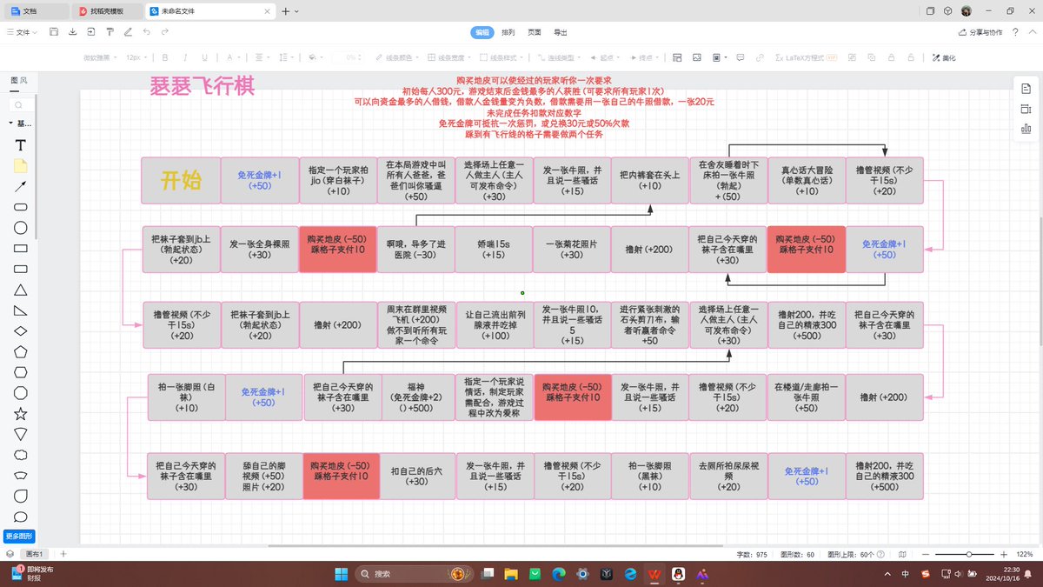
Task: Choose the arrow line shape
Action: pyautogui.click(x=21, y=186)
